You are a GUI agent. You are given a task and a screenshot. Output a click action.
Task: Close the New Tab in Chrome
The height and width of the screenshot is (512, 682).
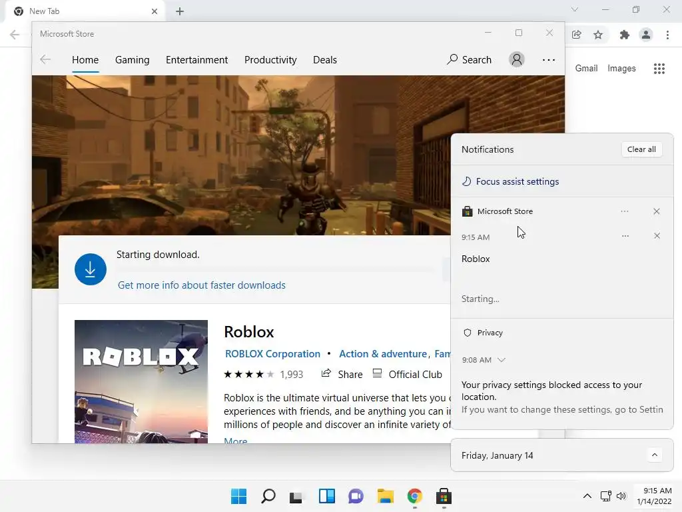coord(155,11)
